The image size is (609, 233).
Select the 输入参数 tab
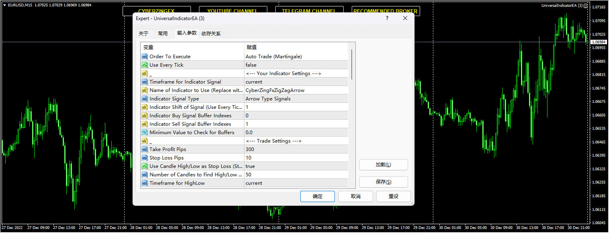(x=187, y=33)
